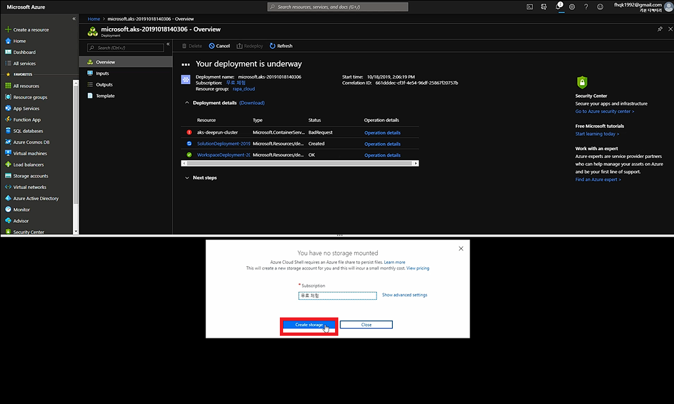This screenshot has width=674, height=404.
Task: Open Advisor in the sidebar
Action: [x=17, y=220]
